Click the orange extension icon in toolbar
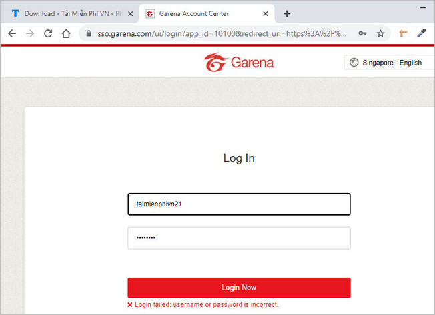Screen dimensions: 435x315 coord(404,33)
